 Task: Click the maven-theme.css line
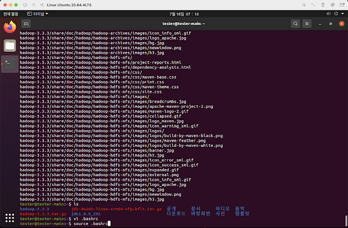(x=99, y=87)
